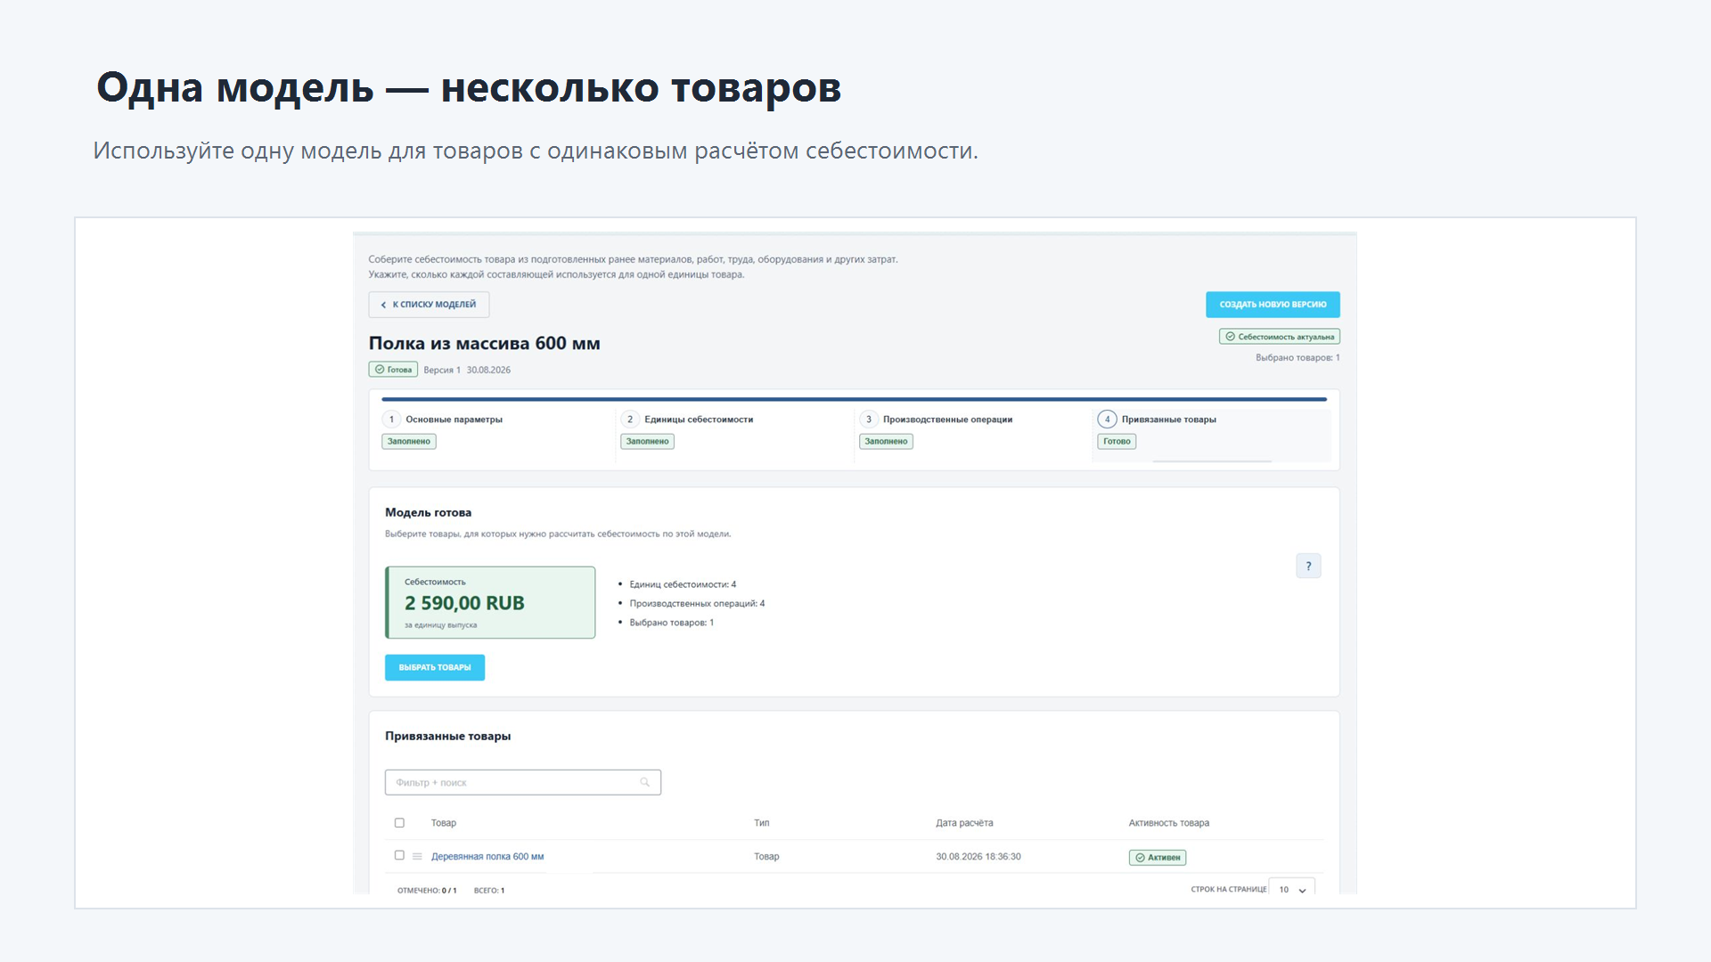Image resolution: width=1711 pixels, height=962 pixels.
Task: Click the row menu icon beside Деревянная полка
Action: pyautogui.click(x=417, y=856)
